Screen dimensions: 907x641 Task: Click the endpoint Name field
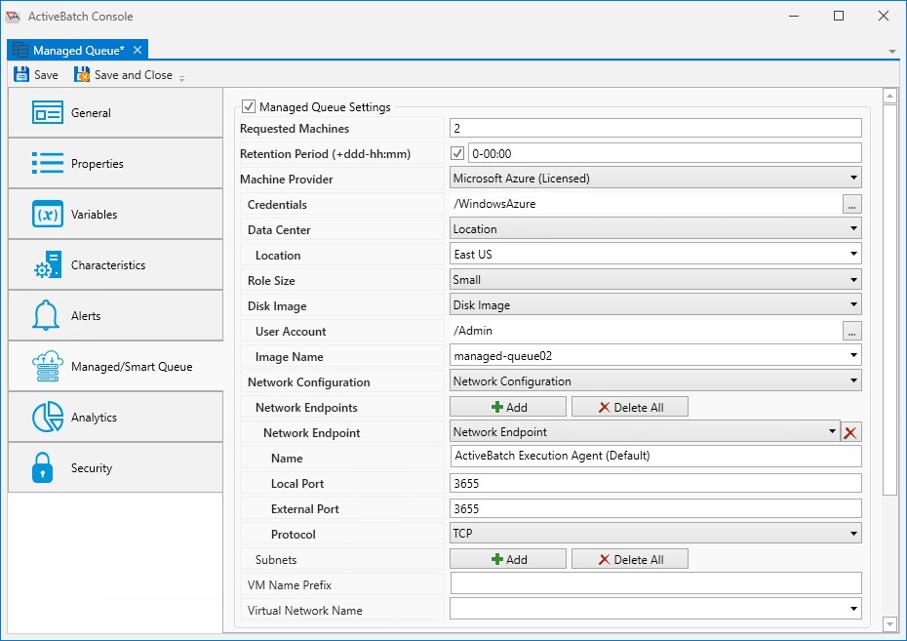pos(655,456)
